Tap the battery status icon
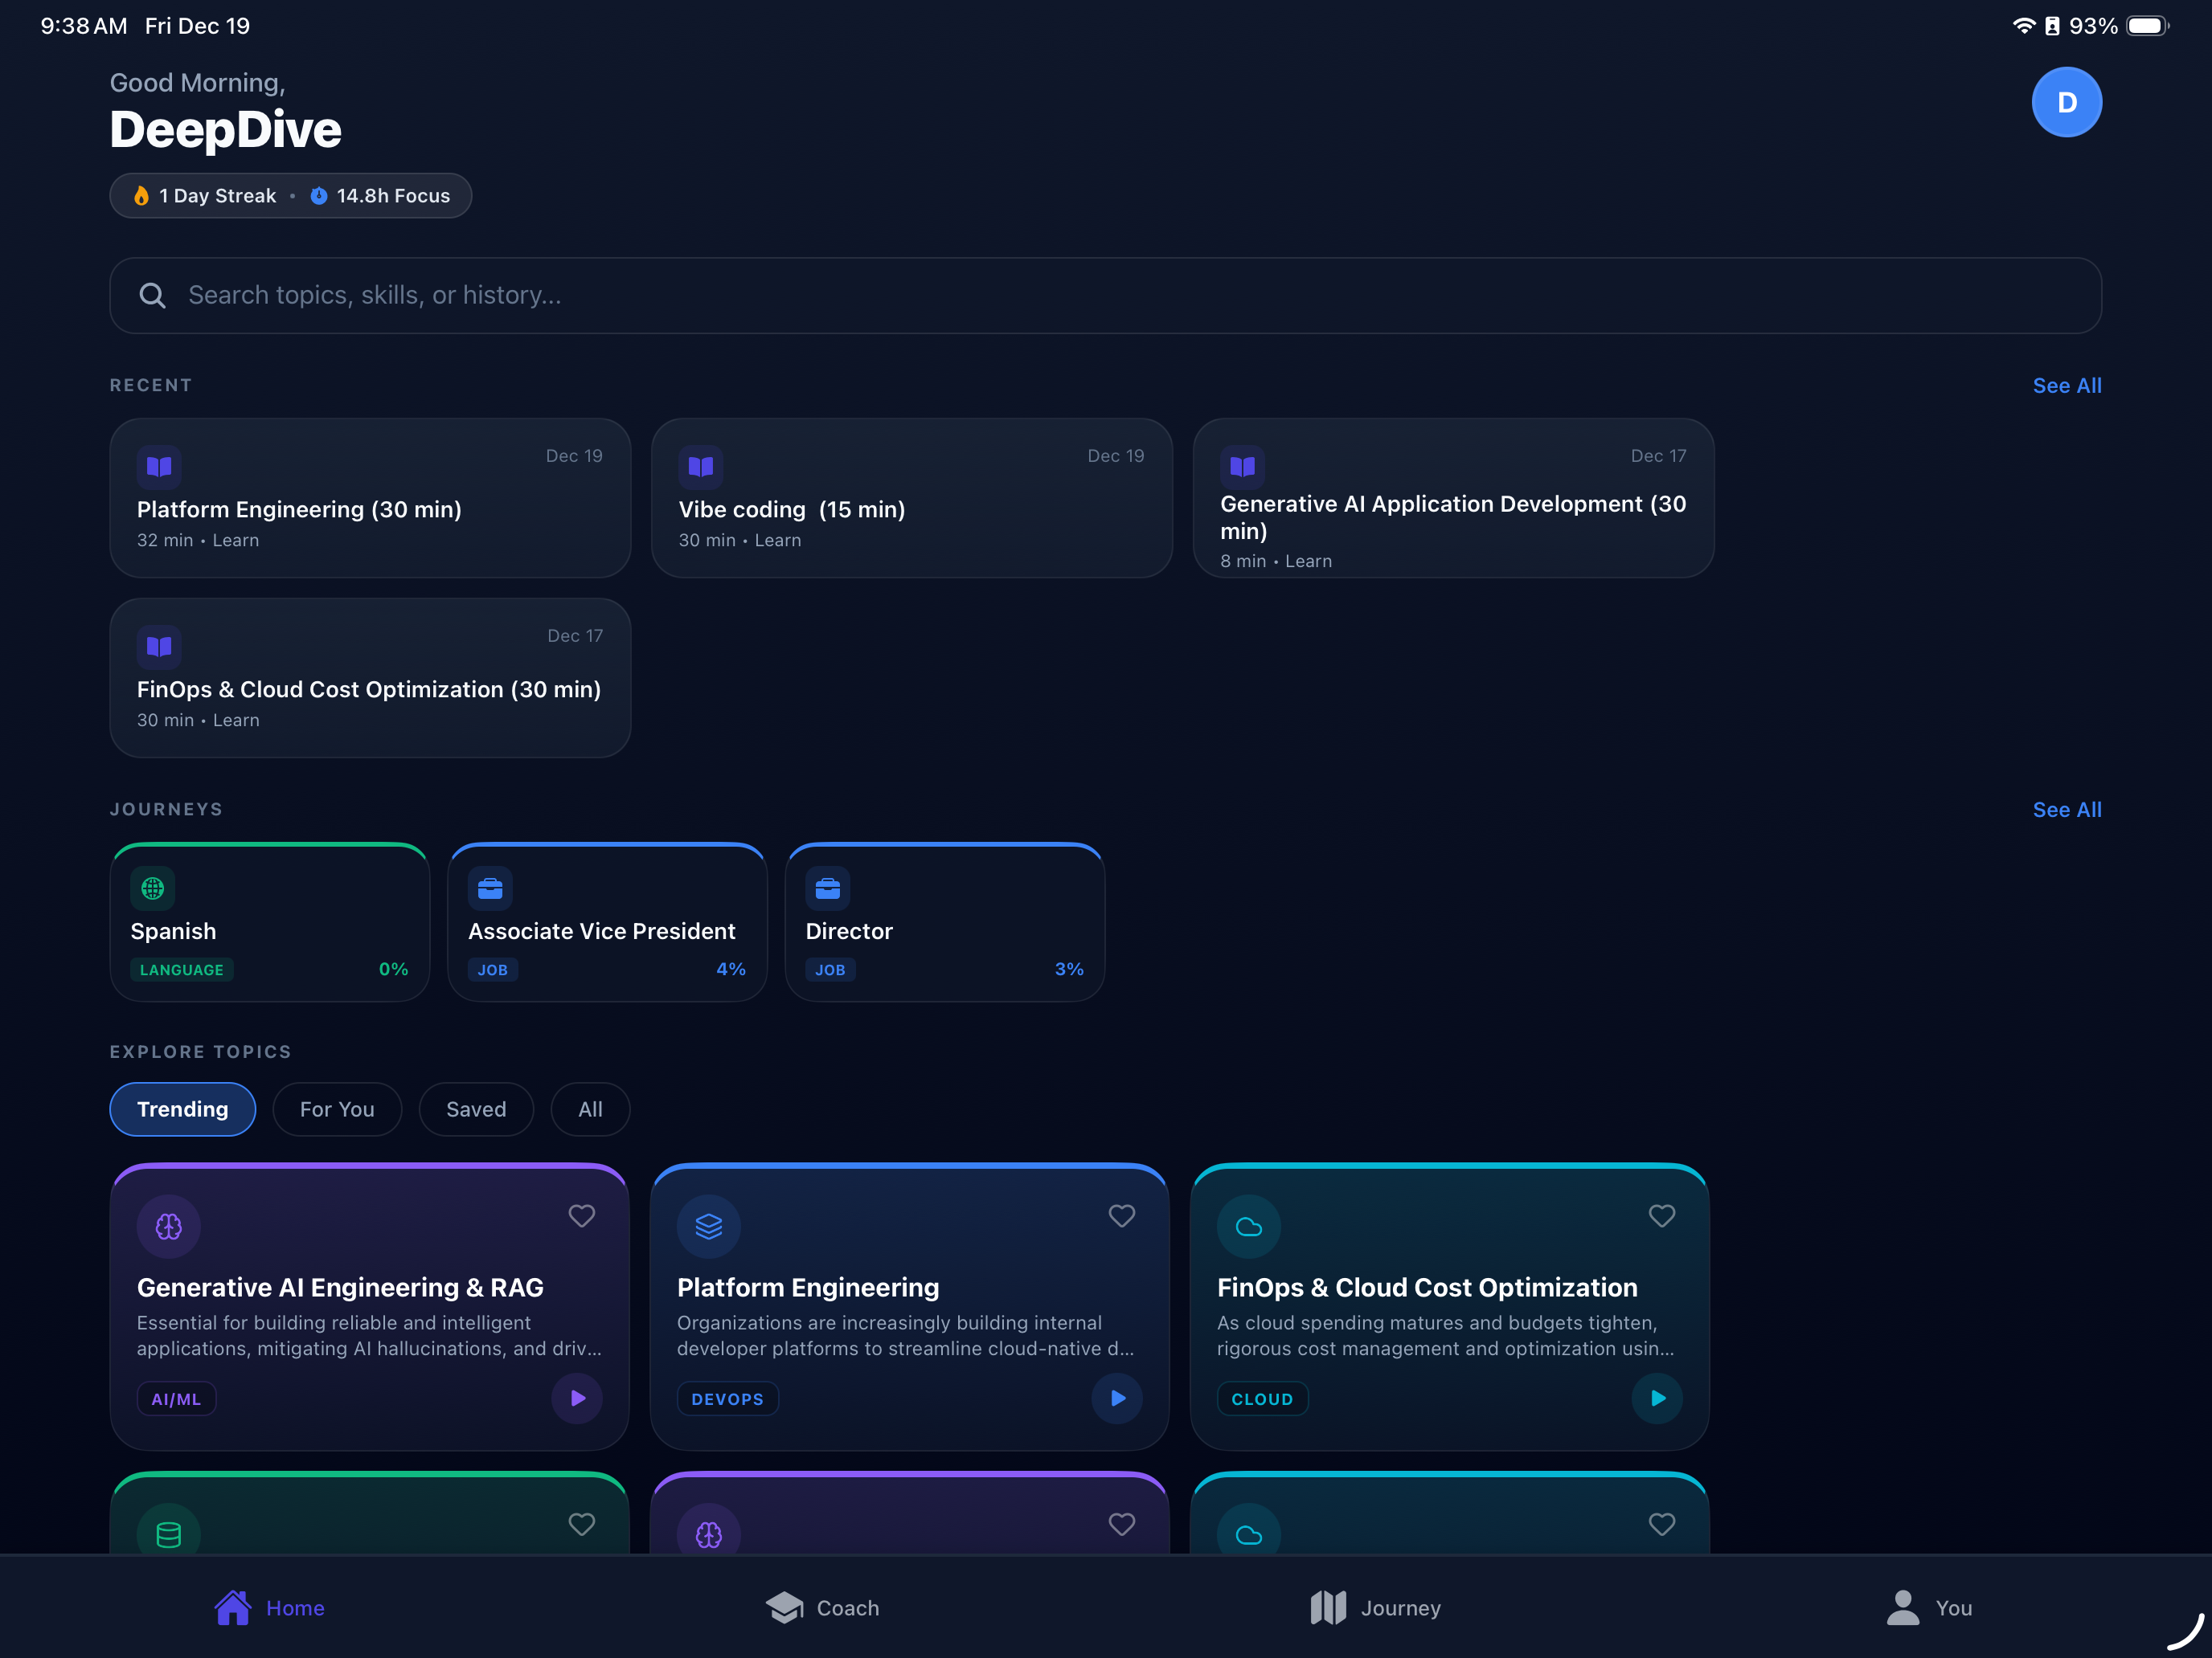 pyautogui.click(x=2146, y=26)
